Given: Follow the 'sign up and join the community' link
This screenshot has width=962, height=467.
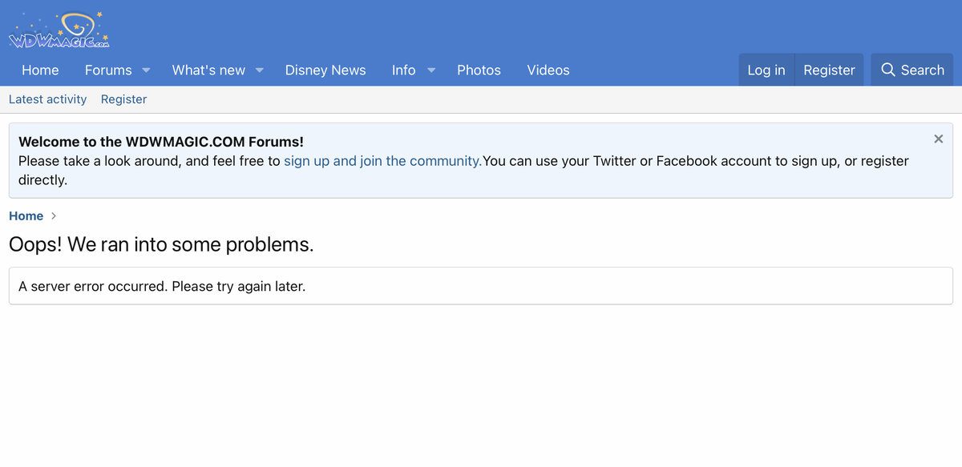Looking at the screenshot, I should tap(382, 161).
